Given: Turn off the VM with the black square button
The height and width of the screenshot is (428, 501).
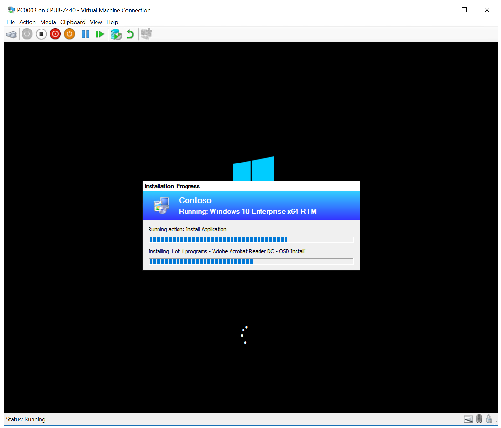Looking at the screenshot, I should coord(41,34).
